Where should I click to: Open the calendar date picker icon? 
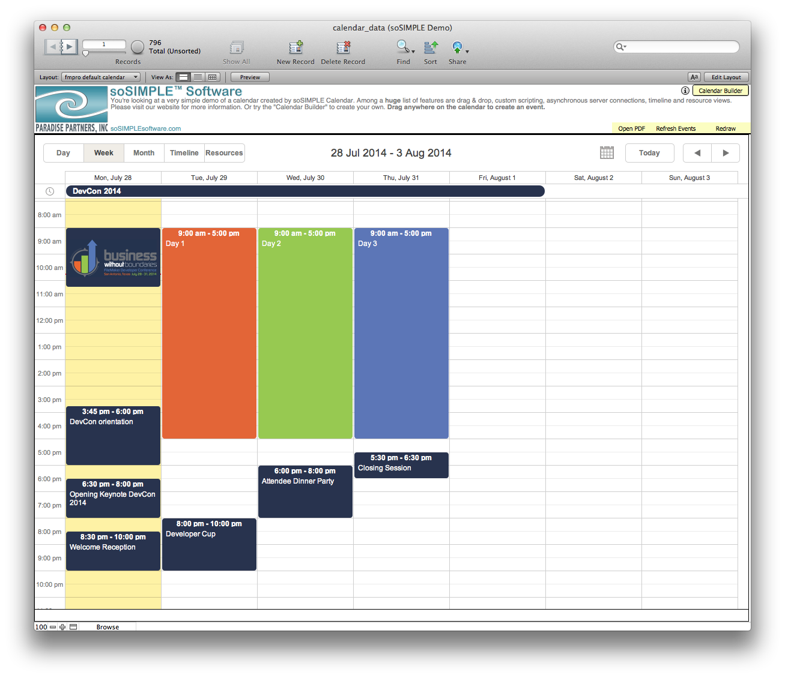tap(607, 153)
